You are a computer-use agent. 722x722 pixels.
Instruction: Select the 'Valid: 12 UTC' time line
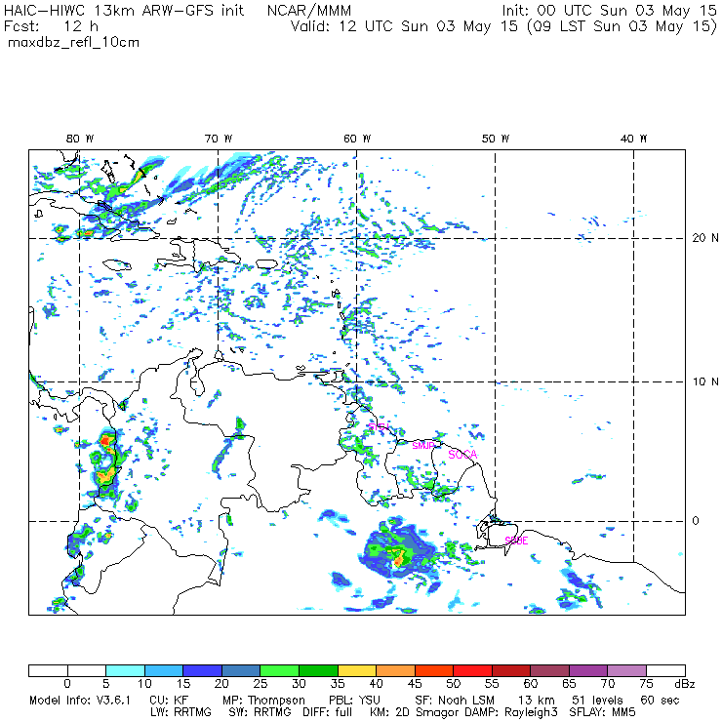[503, 26]
